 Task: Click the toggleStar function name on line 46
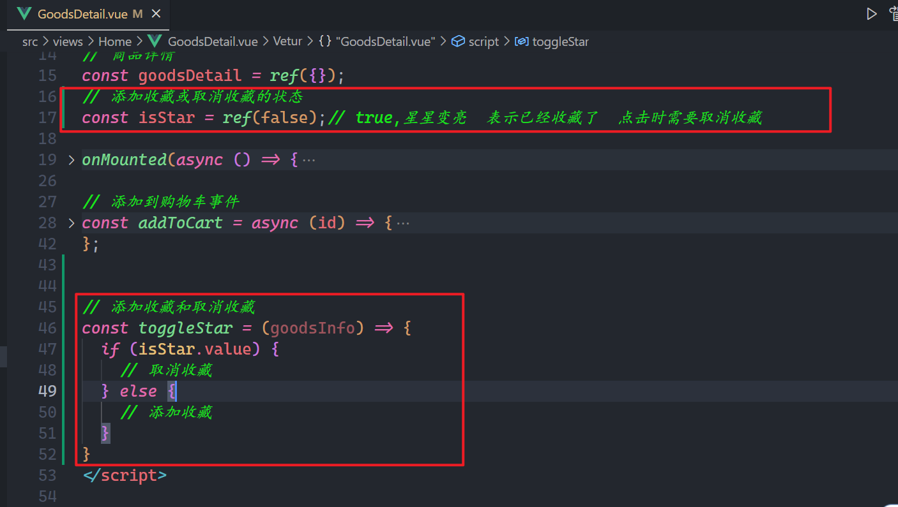tap(185, 328)
